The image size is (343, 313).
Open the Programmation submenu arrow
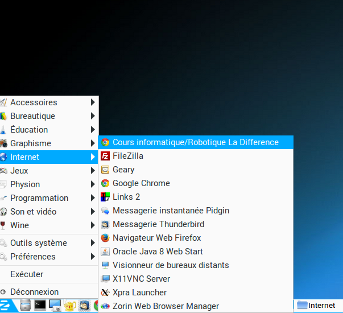pyautogui.click(x=93, y=198)
